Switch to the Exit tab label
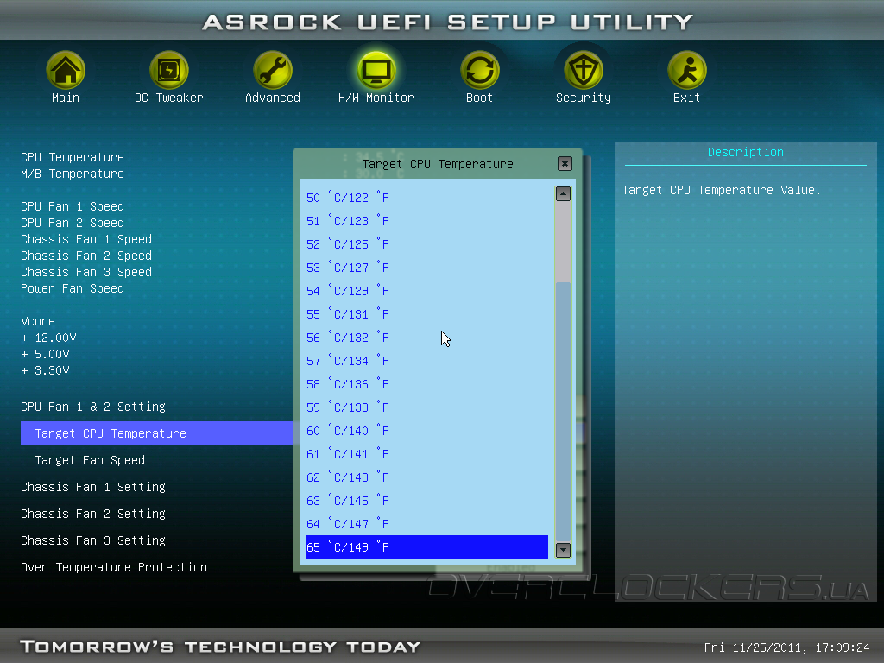 (x=686, y=98)
